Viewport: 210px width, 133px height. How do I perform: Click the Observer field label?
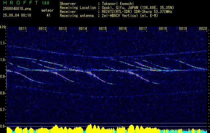pos(68,4)
